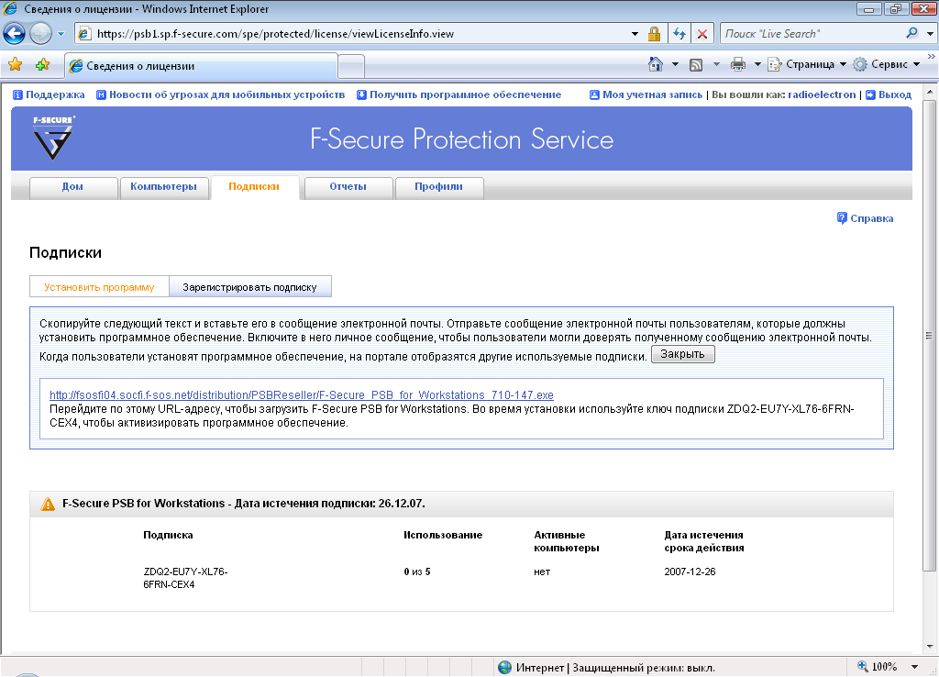Switch to the Компьютеры tab
The image size is (939, 677).
163,187
